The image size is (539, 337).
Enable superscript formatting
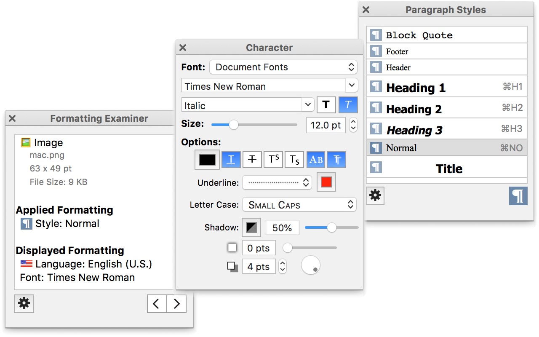pyautogui.click(x=273, y=160)
